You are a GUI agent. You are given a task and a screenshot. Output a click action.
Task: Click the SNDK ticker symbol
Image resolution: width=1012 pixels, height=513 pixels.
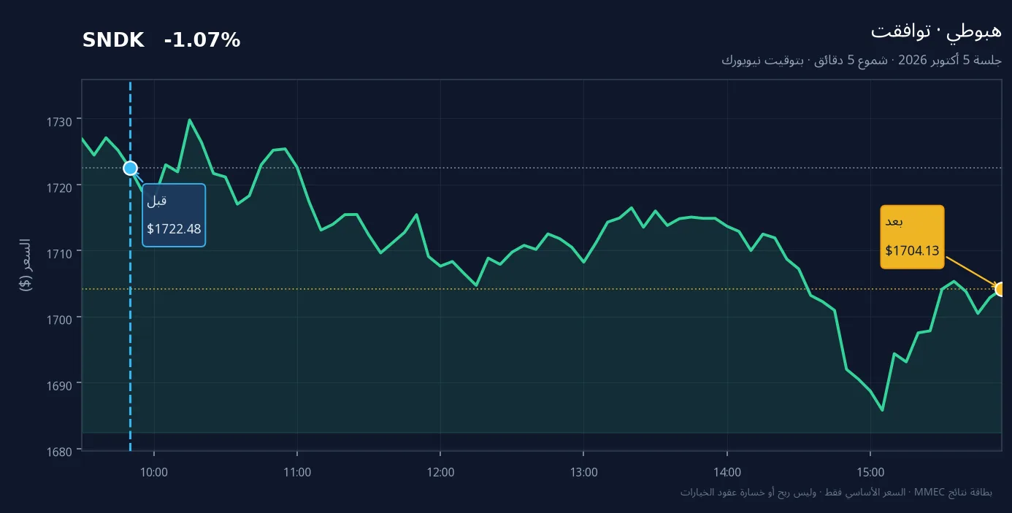click(x=113, y=41)
